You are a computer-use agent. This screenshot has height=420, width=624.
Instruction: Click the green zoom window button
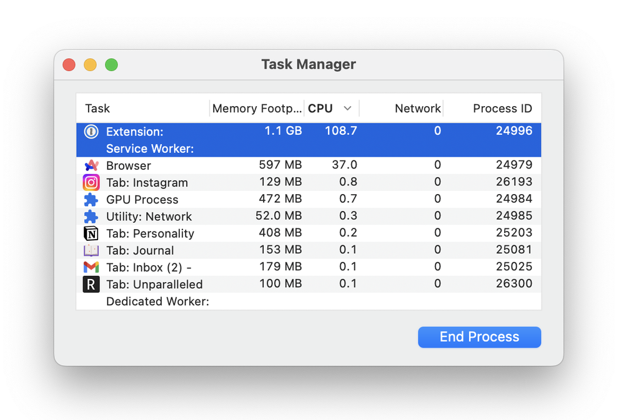[x=111, y=65]
